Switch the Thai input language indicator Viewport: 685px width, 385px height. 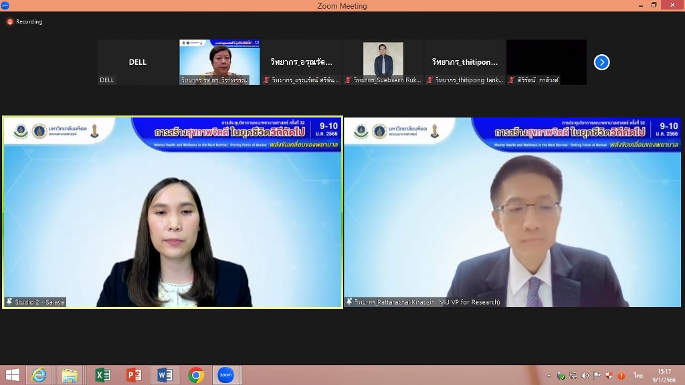[x=638, y=376]
